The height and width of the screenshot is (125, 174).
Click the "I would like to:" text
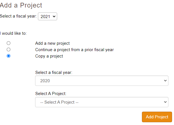point(13,33)
